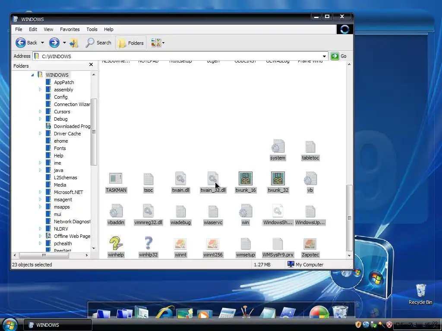The image size is (442, 331).
Task: Click the WINDOWS taskbar button
Action: click(x=58, y=325)
